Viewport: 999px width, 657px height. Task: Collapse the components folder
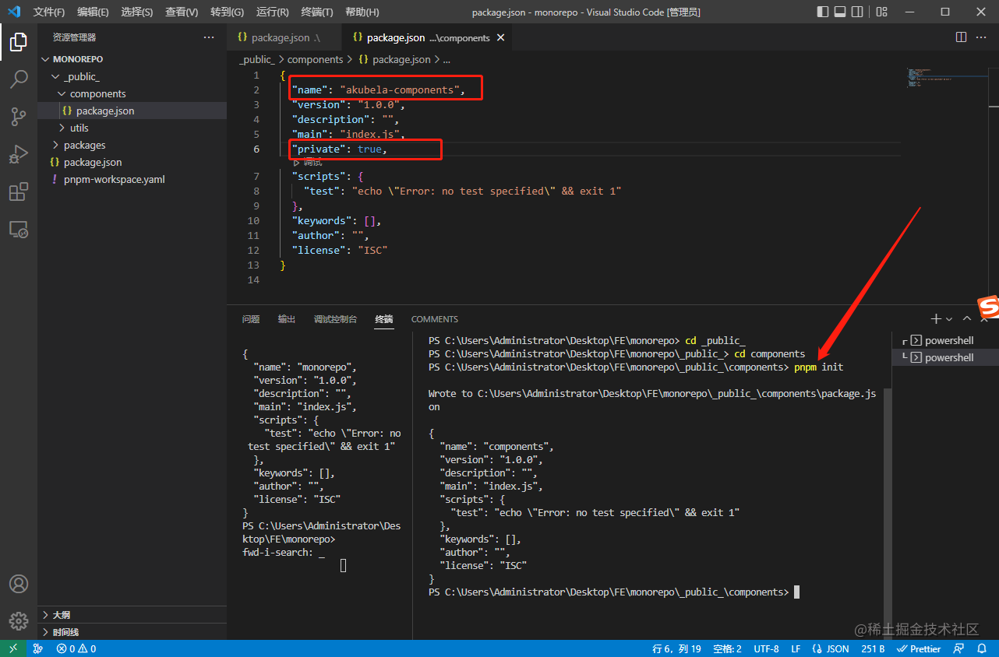pyautogui.click(x=97, y=93)
